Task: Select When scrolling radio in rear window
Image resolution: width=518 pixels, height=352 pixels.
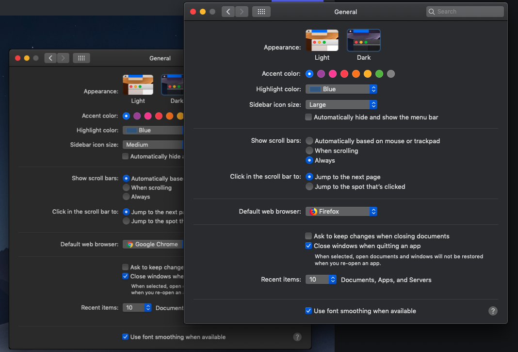Action: coord(126,187)
